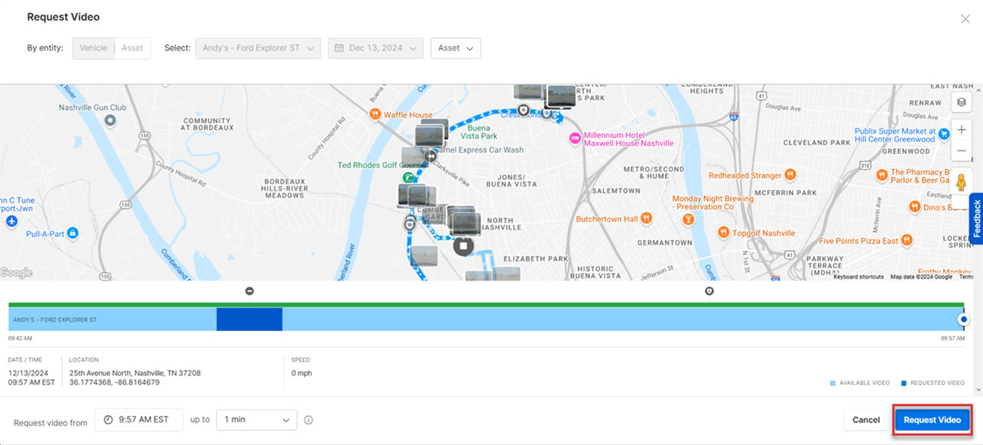Click the info icon beside duration dropdown
983x445 pixels.
tap(308, 419)
